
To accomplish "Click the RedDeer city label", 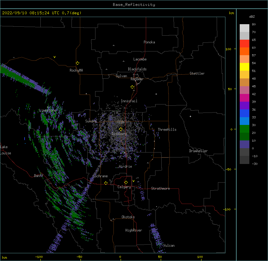I will pyautogui.click(x=137, y=79).
